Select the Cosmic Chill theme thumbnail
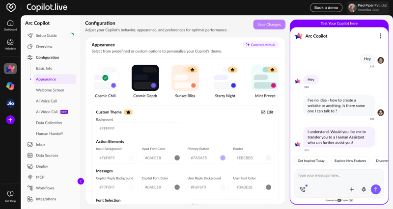Image resolution: width=393 pixels, height=209 pixels. coord(105,78)
